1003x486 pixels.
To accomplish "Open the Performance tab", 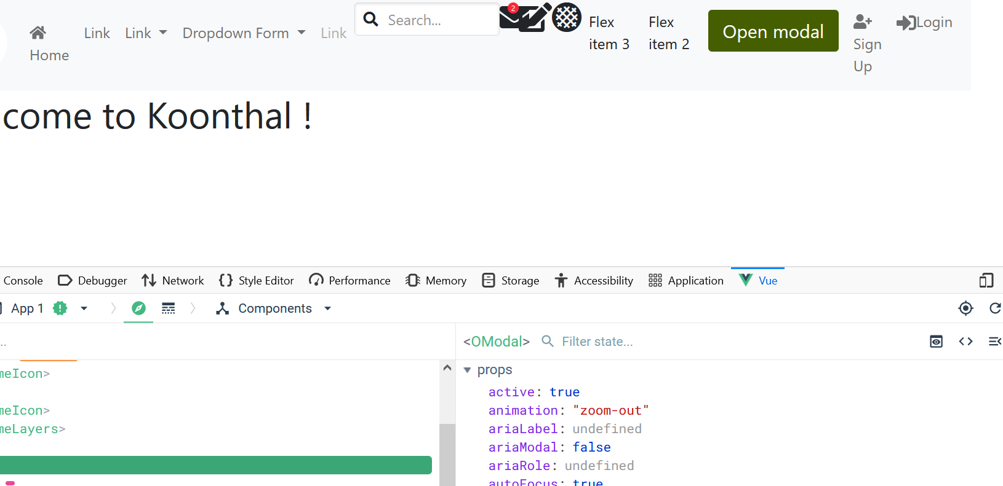I will point(350,281).
